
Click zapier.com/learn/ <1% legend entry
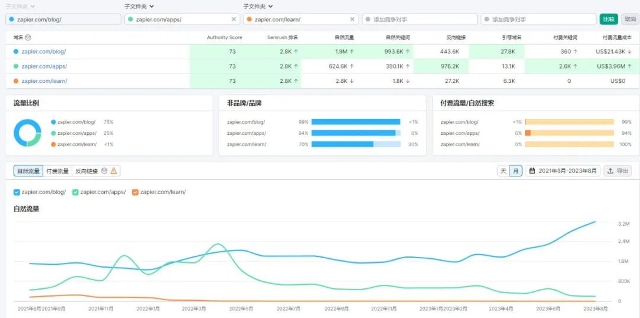tap(82, 144)
